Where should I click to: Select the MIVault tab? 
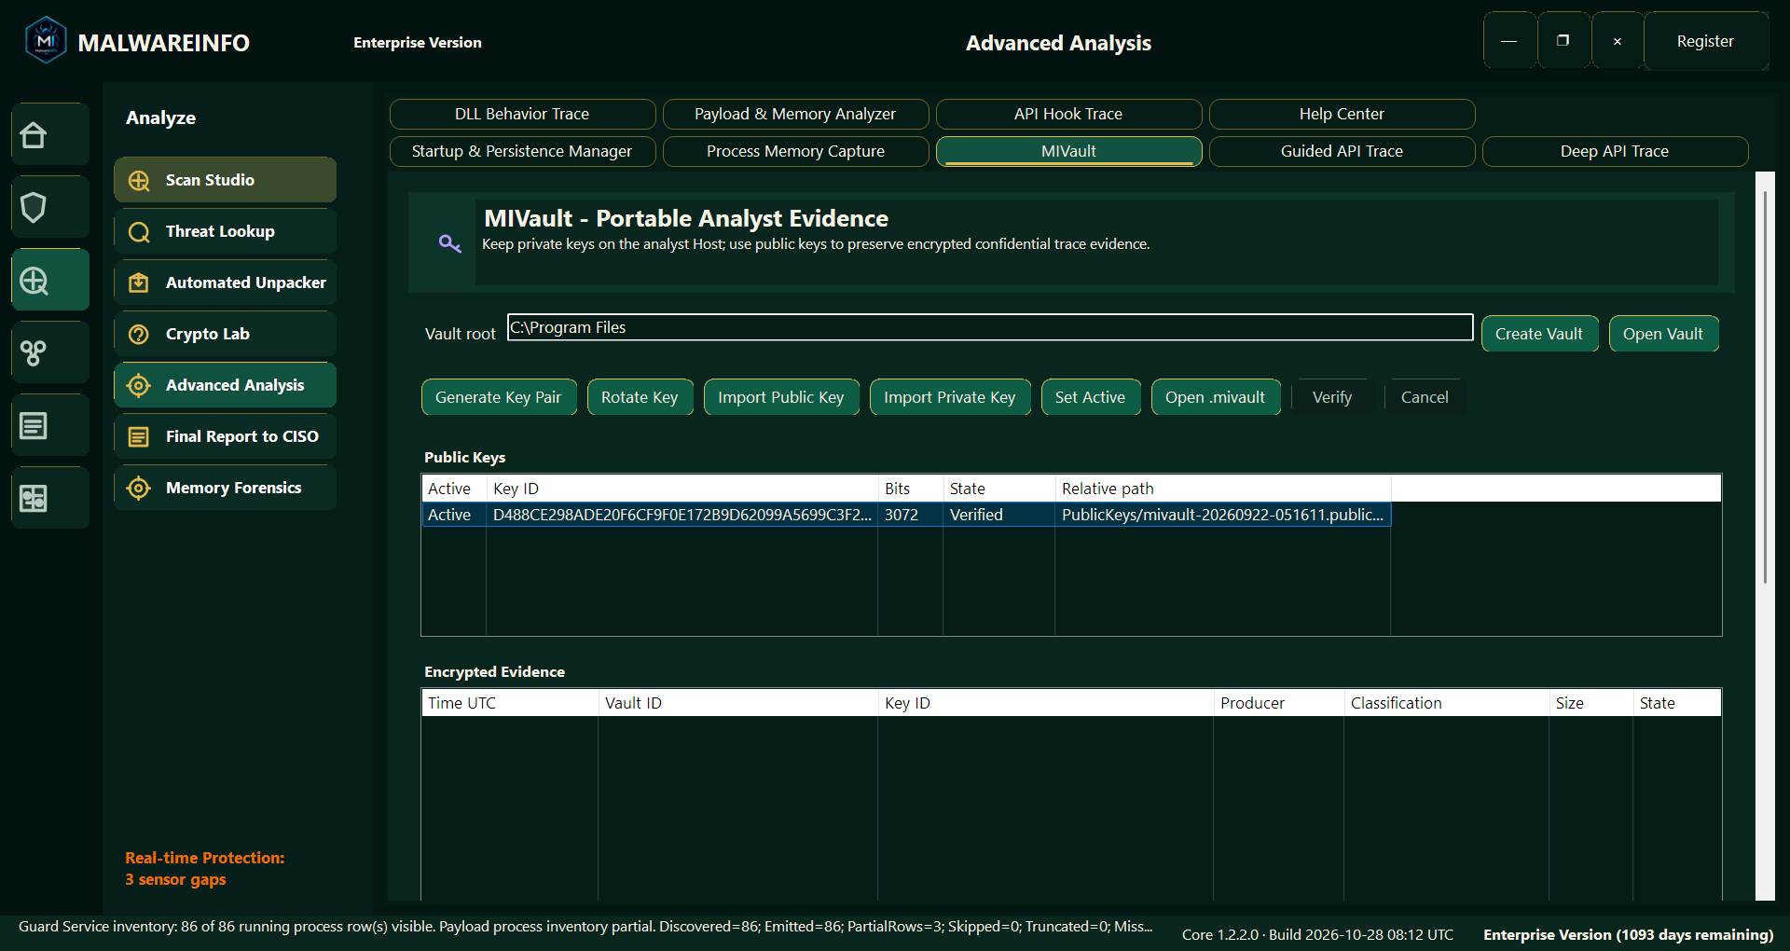coord(1068,151)
